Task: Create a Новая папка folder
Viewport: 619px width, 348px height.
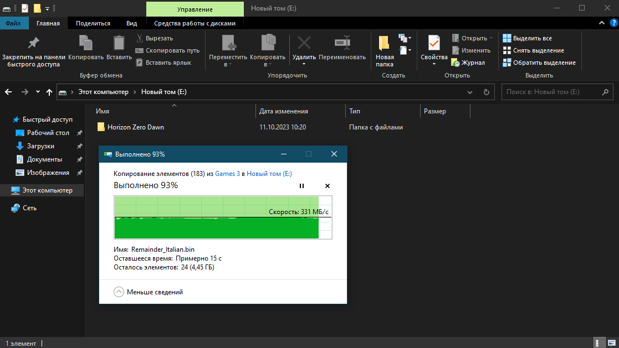Action: pos(384,51)
